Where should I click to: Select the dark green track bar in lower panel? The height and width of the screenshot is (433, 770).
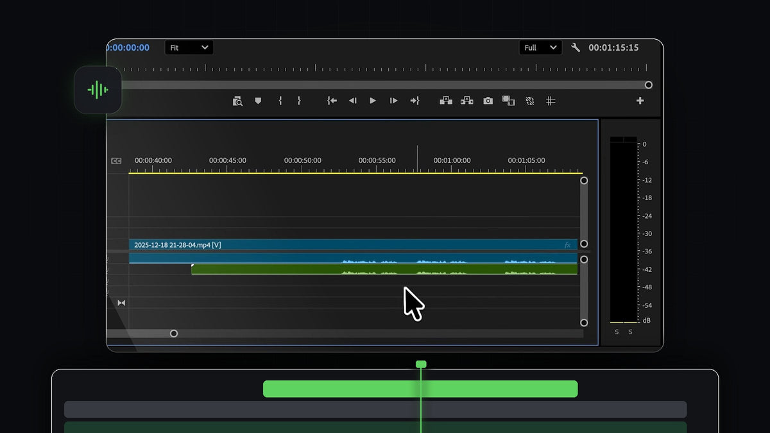(375, 427)
